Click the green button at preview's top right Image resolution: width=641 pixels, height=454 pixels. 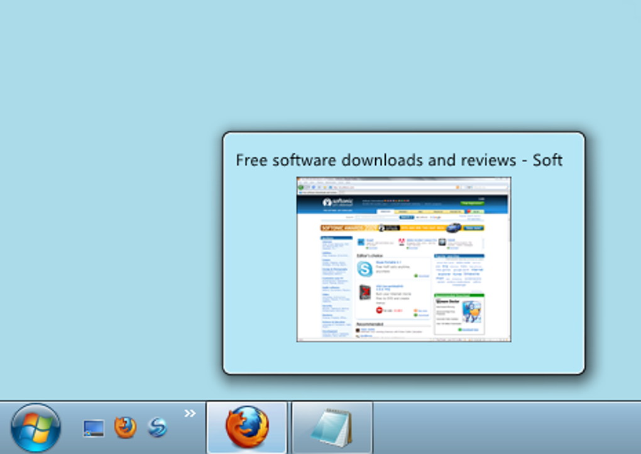tap(473, 203)
